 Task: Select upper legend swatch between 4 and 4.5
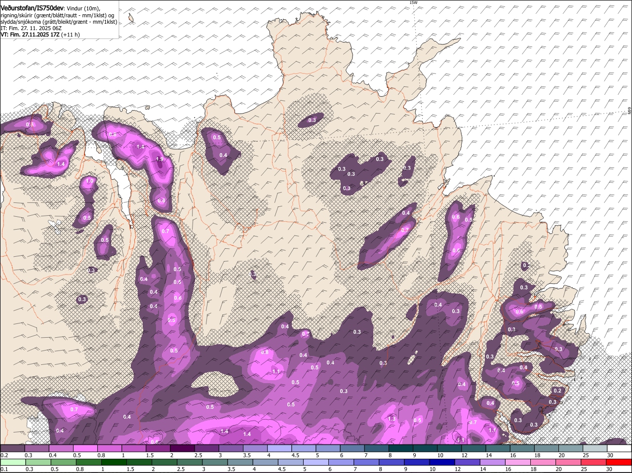click(x=279, y=448)
